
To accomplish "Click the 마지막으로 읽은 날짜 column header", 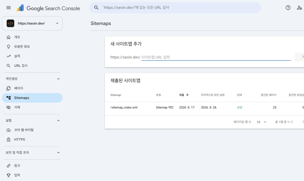I will pos(213,95).
